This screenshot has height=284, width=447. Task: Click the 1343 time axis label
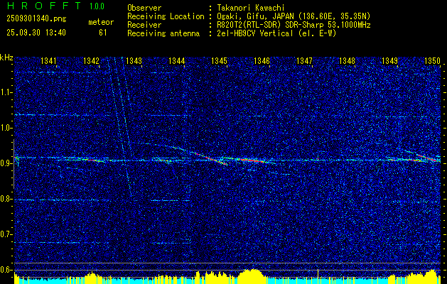coord(134,60)
